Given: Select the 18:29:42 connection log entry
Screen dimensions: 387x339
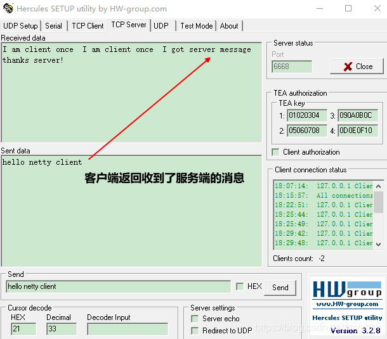Looking at the screenshot, I should click(324, 233).
